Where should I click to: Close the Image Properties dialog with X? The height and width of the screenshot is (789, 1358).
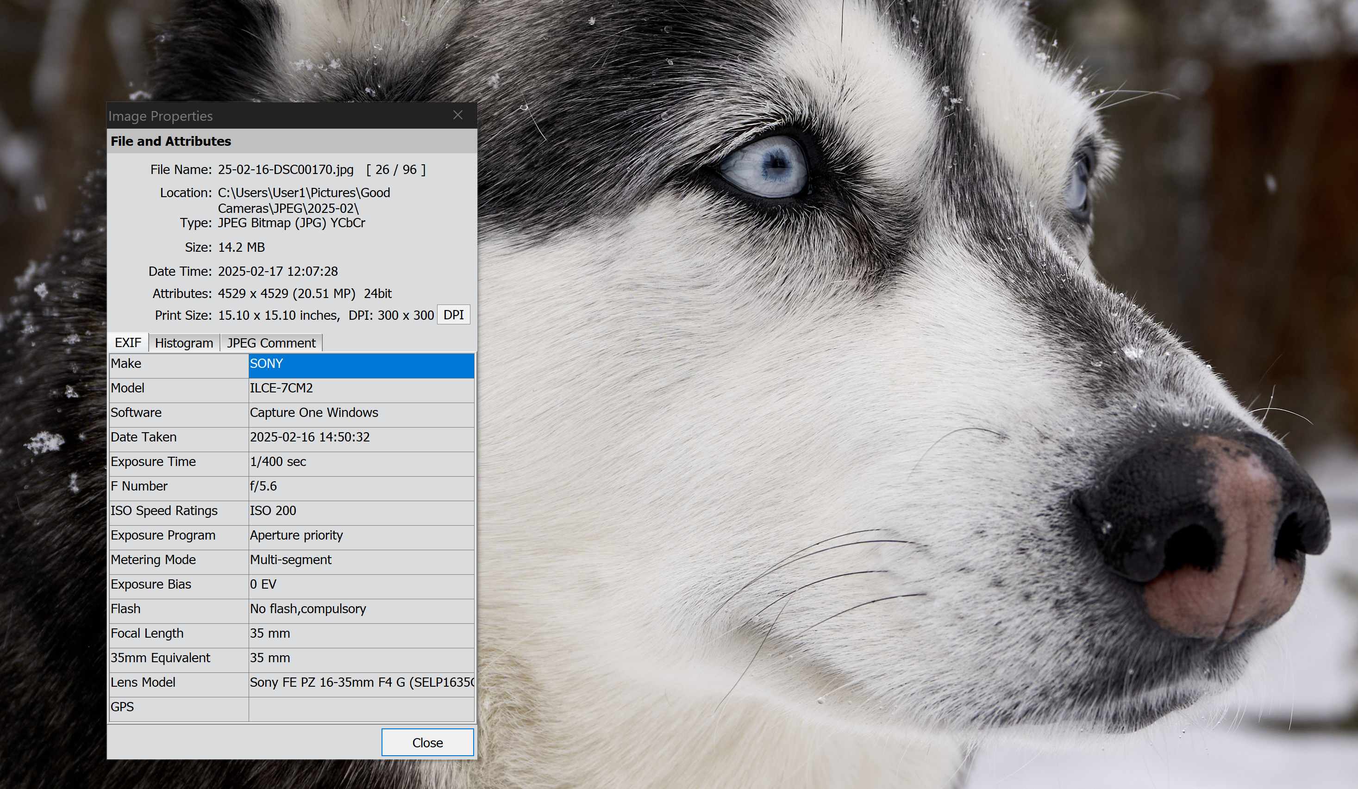coord(457,115)
